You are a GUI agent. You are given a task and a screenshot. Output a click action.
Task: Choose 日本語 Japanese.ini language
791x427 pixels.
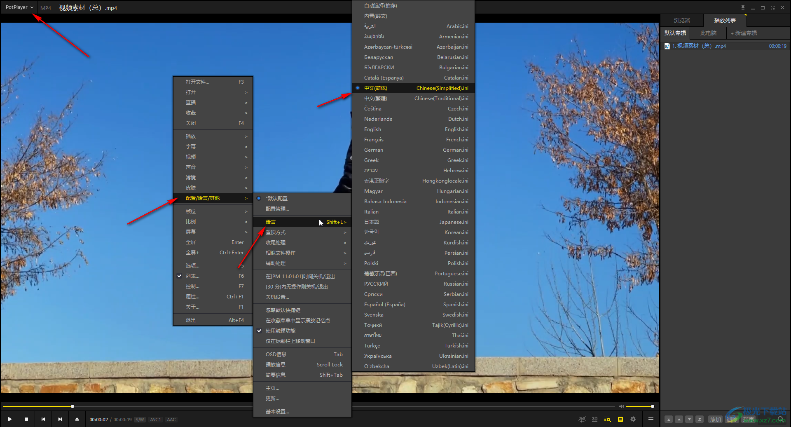click(x=414, y=222)
